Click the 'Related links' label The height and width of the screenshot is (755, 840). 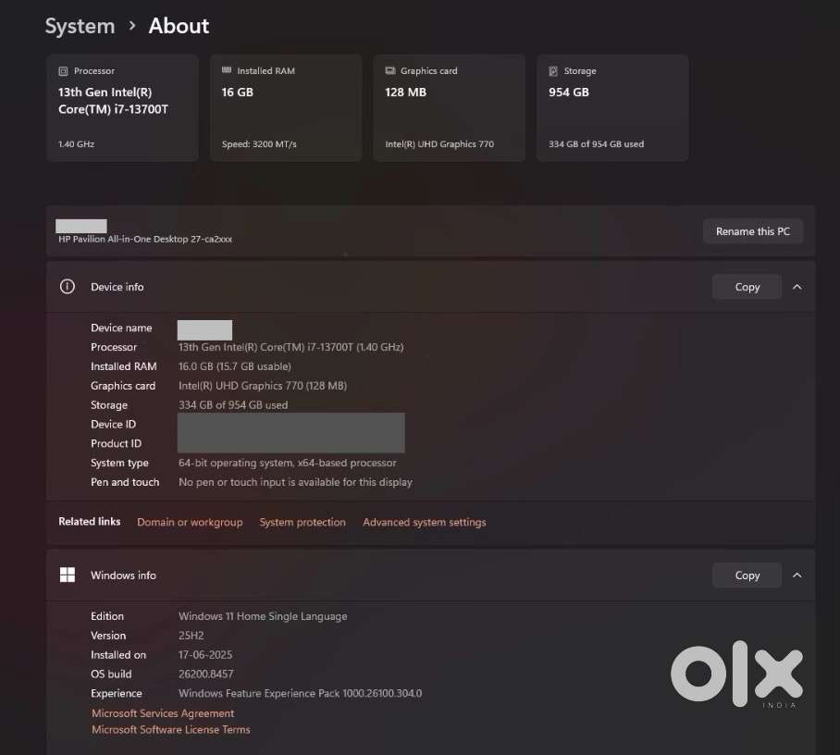point(90,521)
